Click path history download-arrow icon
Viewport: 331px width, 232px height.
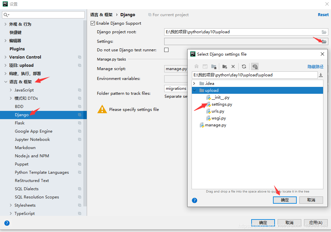point(321,75)
